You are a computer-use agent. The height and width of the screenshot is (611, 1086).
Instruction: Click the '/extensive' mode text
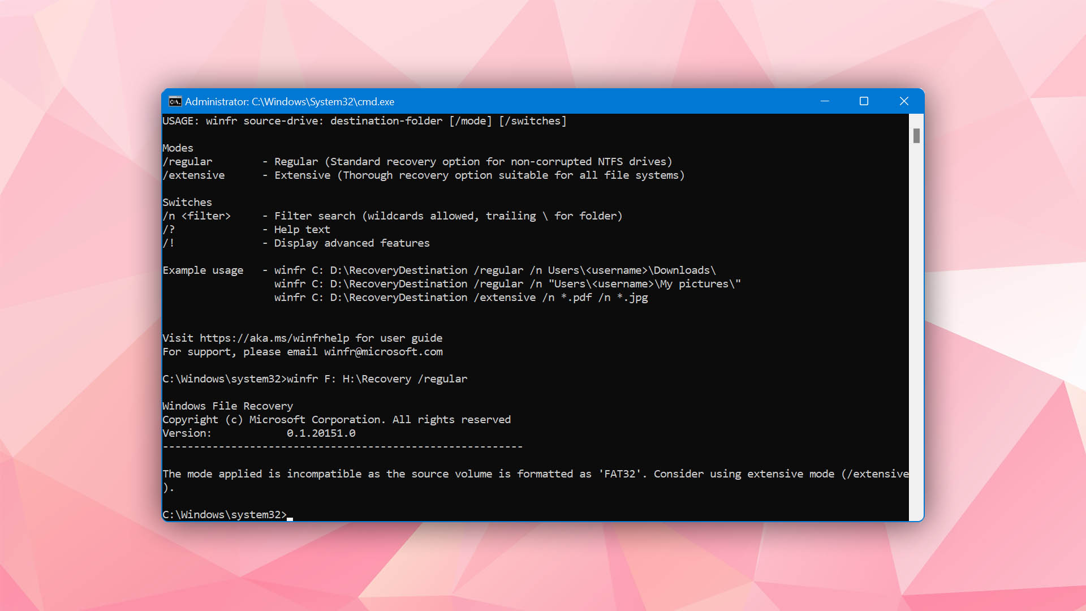[193, 175]
